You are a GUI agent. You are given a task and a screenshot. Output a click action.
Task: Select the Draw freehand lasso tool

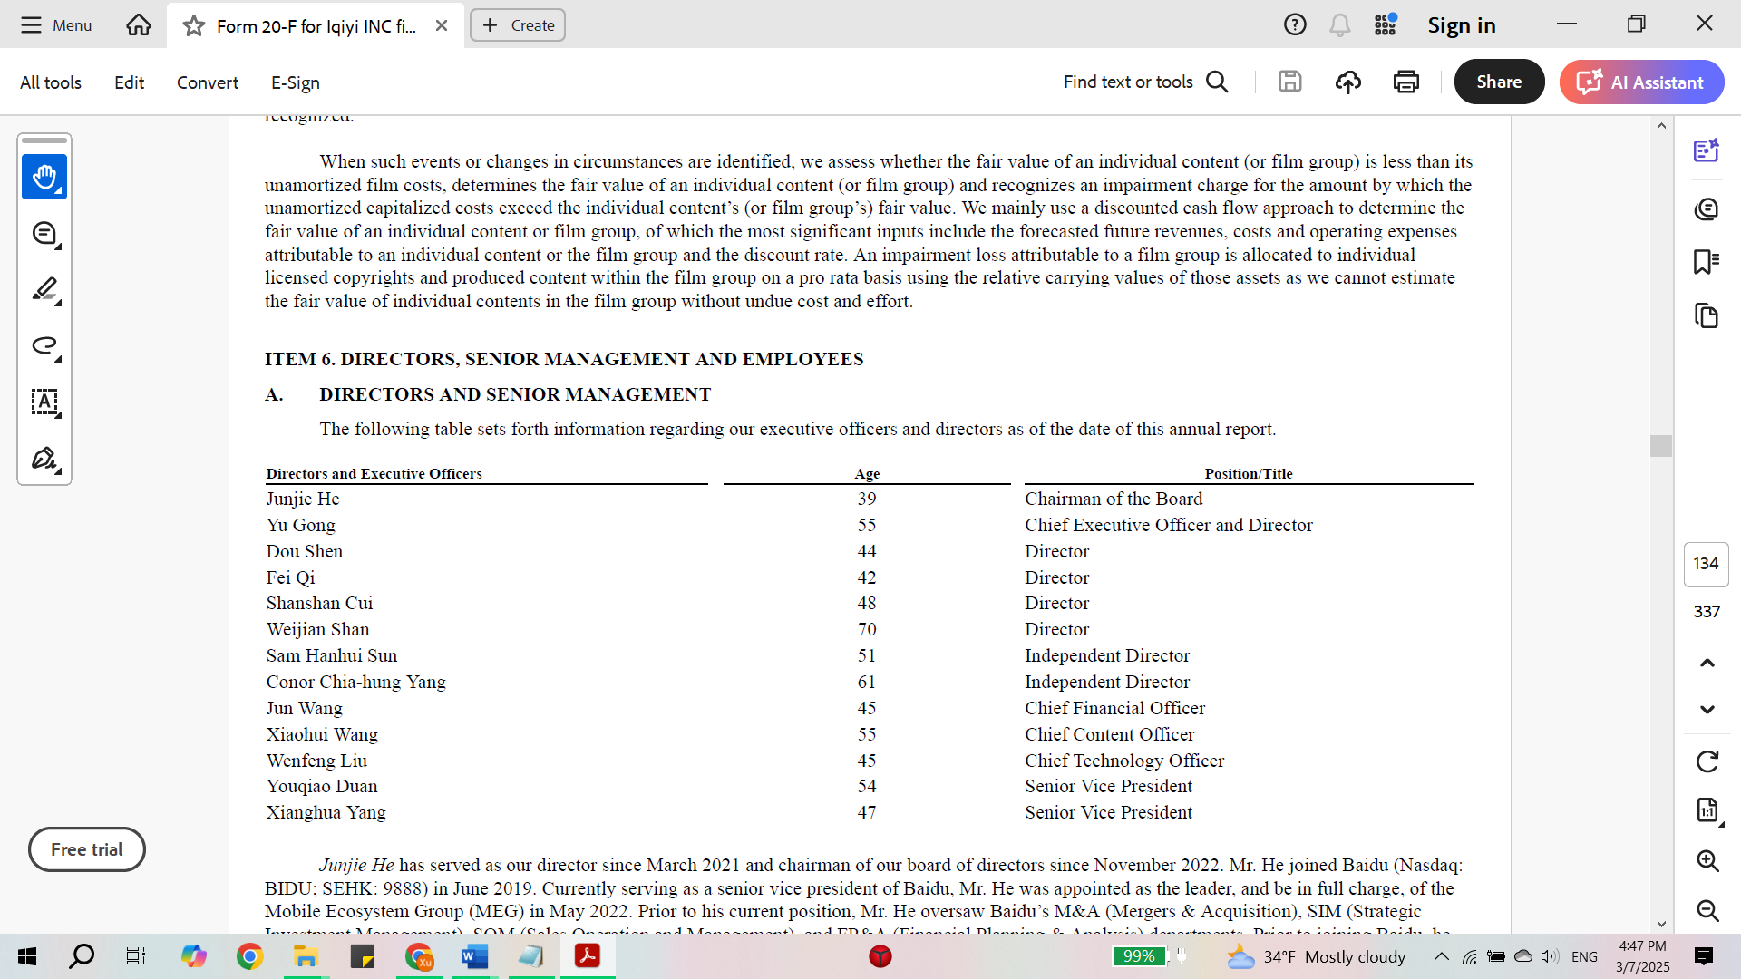(44, 346)
